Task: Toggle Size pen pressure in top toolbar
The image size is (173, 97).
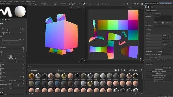Action: 44,4
